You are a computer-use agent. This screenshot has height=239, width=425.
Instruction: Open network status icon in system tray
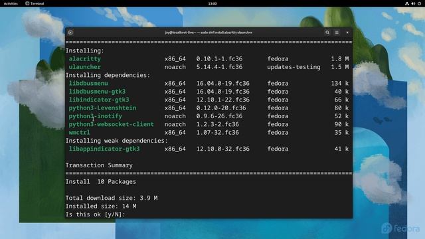(x=407, y=3)
